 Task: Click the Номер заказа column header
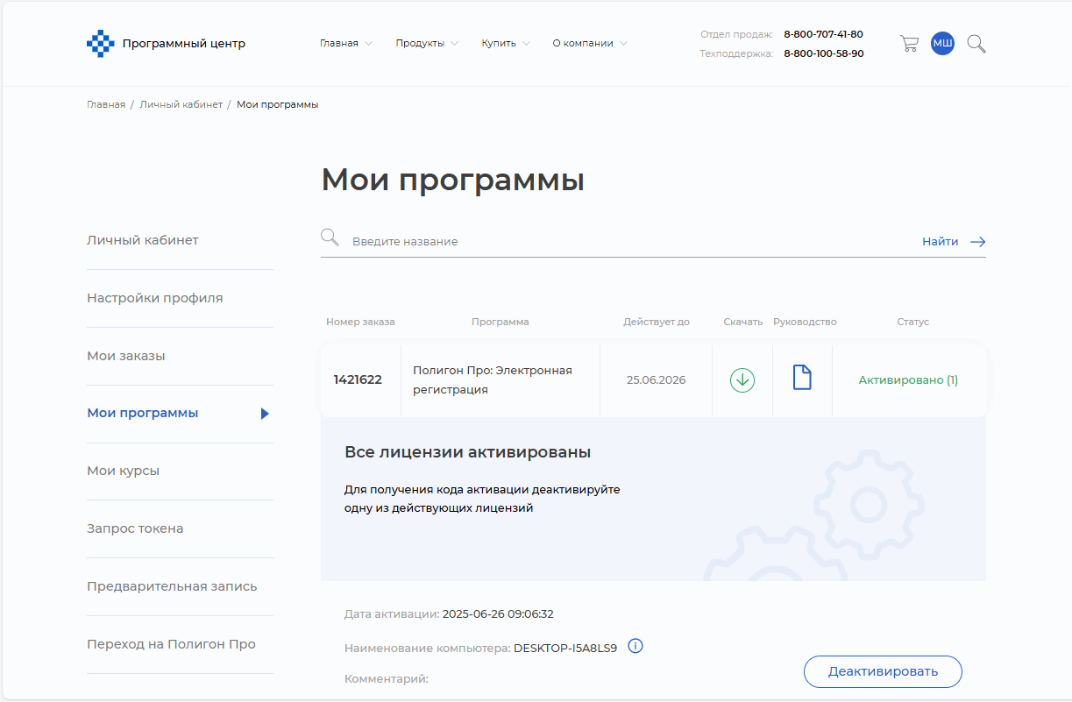tap(360, 322)
